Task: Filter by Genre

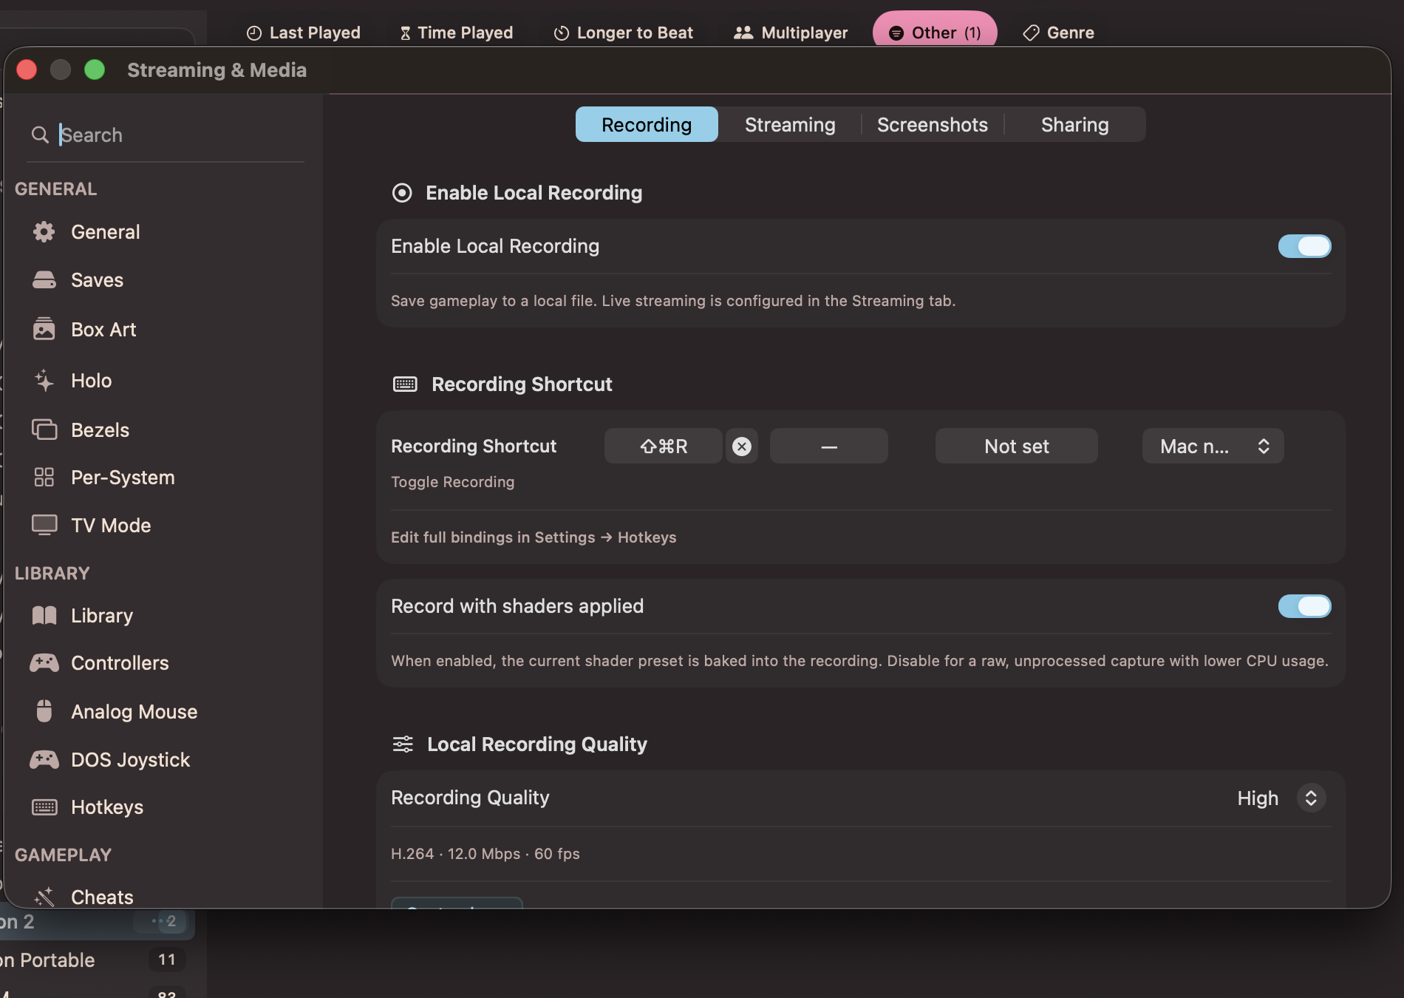Action: (1058, 33)
